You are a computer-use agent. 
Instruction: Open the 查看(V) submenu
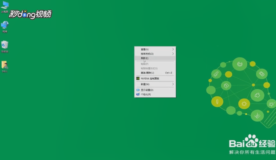coord(155,49)
